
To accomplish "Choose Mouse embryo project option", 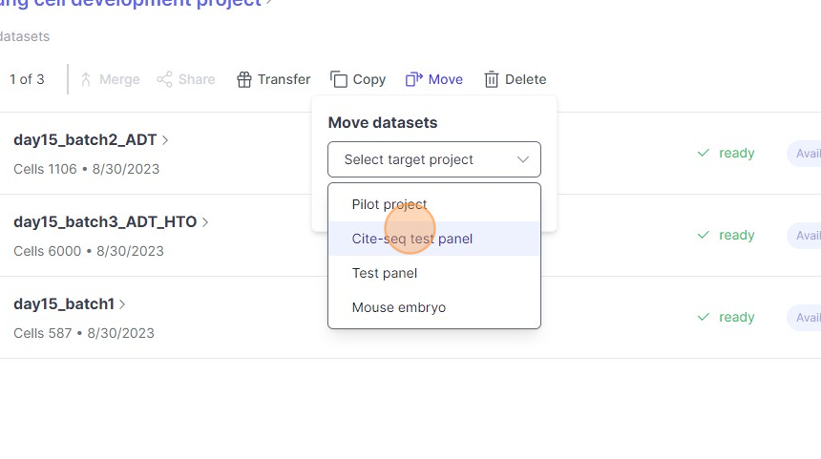I will click(399, 307).
